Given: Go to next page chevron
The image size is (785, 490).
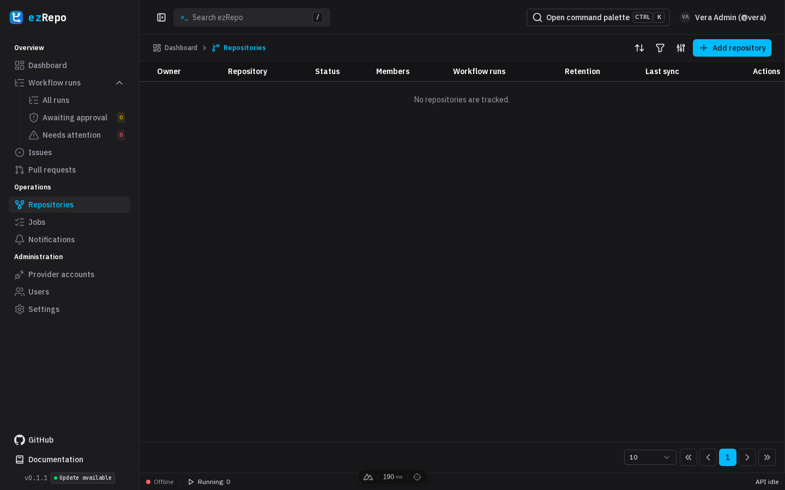Looking at the screenshot, I should coord(747,457).
